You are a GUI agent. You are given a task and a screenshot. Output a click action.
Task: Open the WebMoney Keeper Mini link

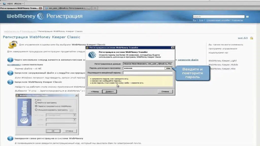(222, 68)
